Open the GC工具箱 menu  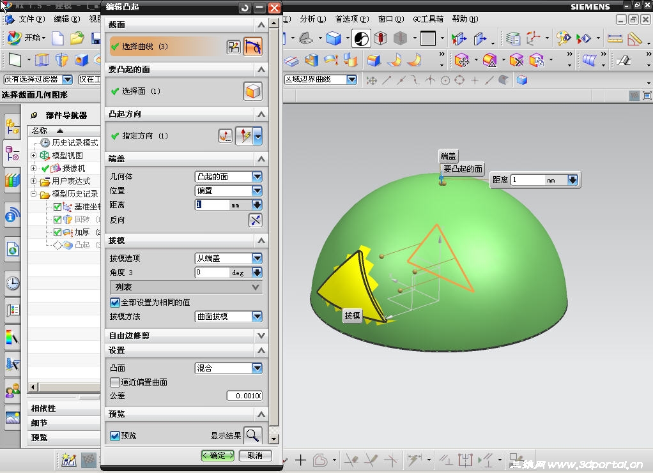[x=427, y=19]
